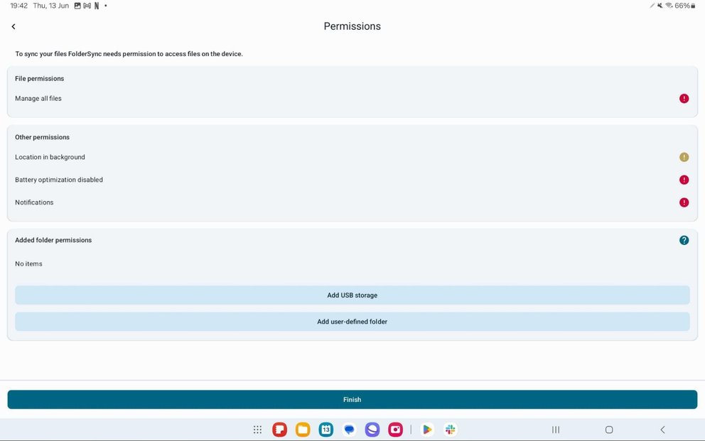Viewport: 705px width, 441px height.
Task: Tap the red alert icon for Battery optimization disabled
Action: point(684,180)
